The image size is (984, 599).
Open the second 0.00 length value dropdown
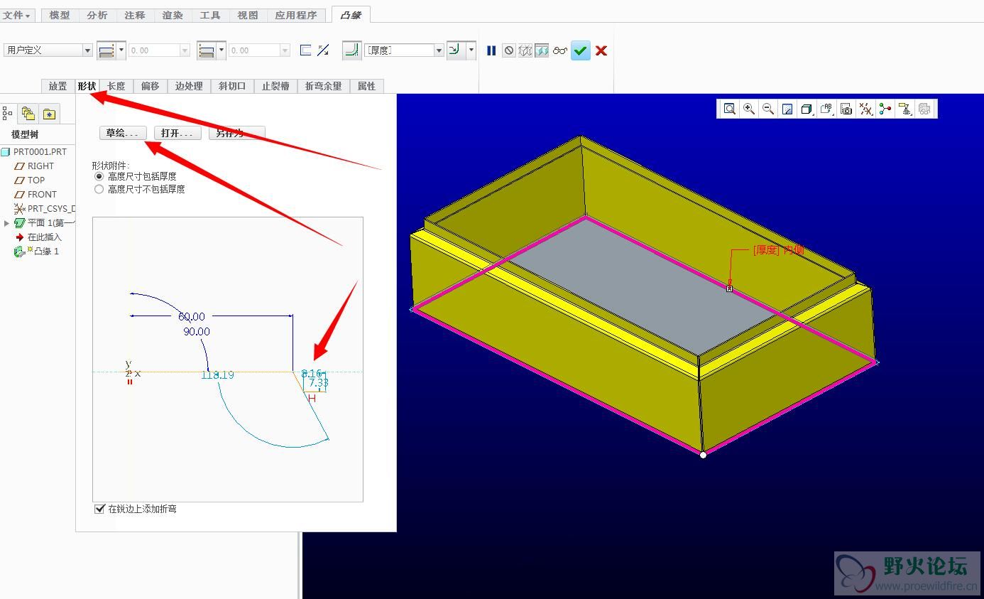[x=285, y=50]
